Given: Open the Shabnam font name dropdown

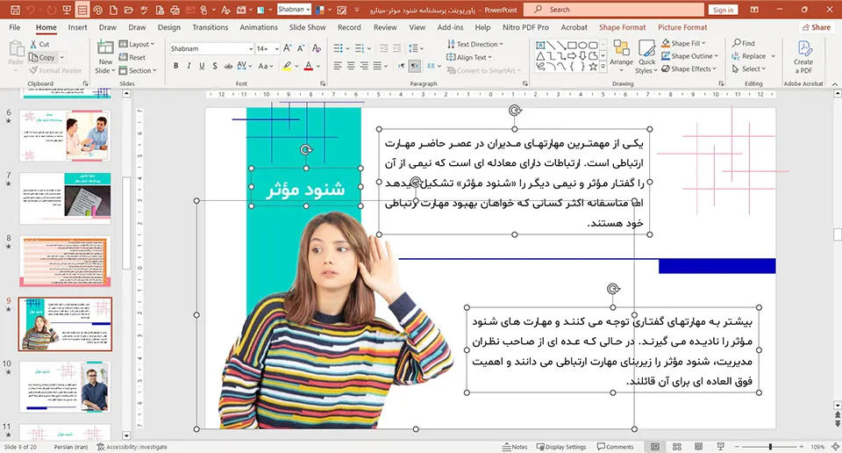Looking at the screenshot, I should pyautogui.click(x=251, y=49).
